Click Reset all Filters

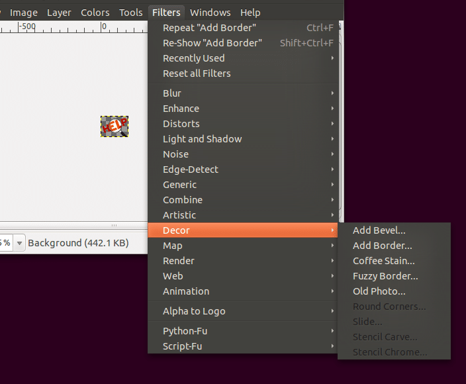pyautogui.click(x=197, y=73)
